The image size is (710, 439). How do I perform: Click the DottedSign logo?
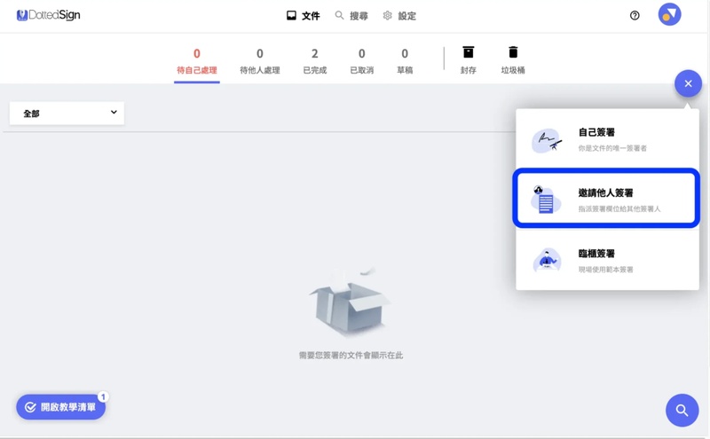49,15
